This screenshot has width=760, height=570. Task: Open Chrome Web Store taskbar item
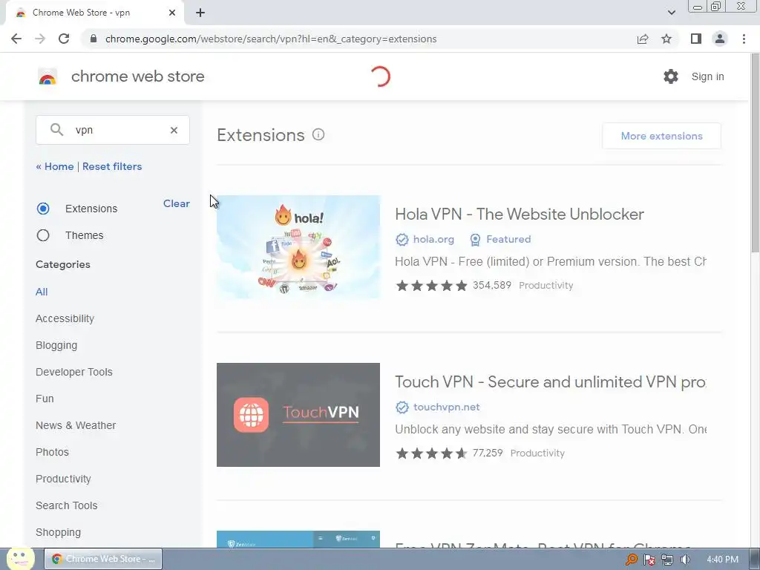coord(103,559)
